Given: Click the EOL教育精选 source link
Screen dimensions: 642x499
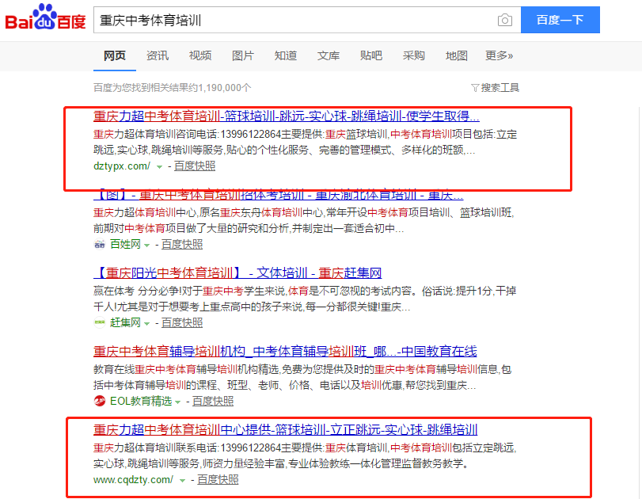Looking at the screenshot, I should tap(140, 401).
